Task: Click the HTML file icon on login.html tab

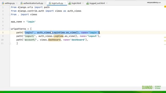Action: [x=70, y=3]
